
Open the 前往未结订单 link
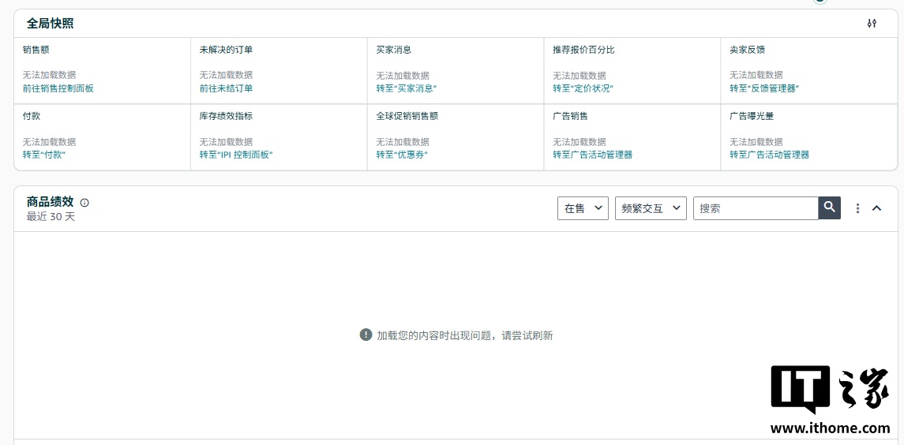[x=226, y=88]
